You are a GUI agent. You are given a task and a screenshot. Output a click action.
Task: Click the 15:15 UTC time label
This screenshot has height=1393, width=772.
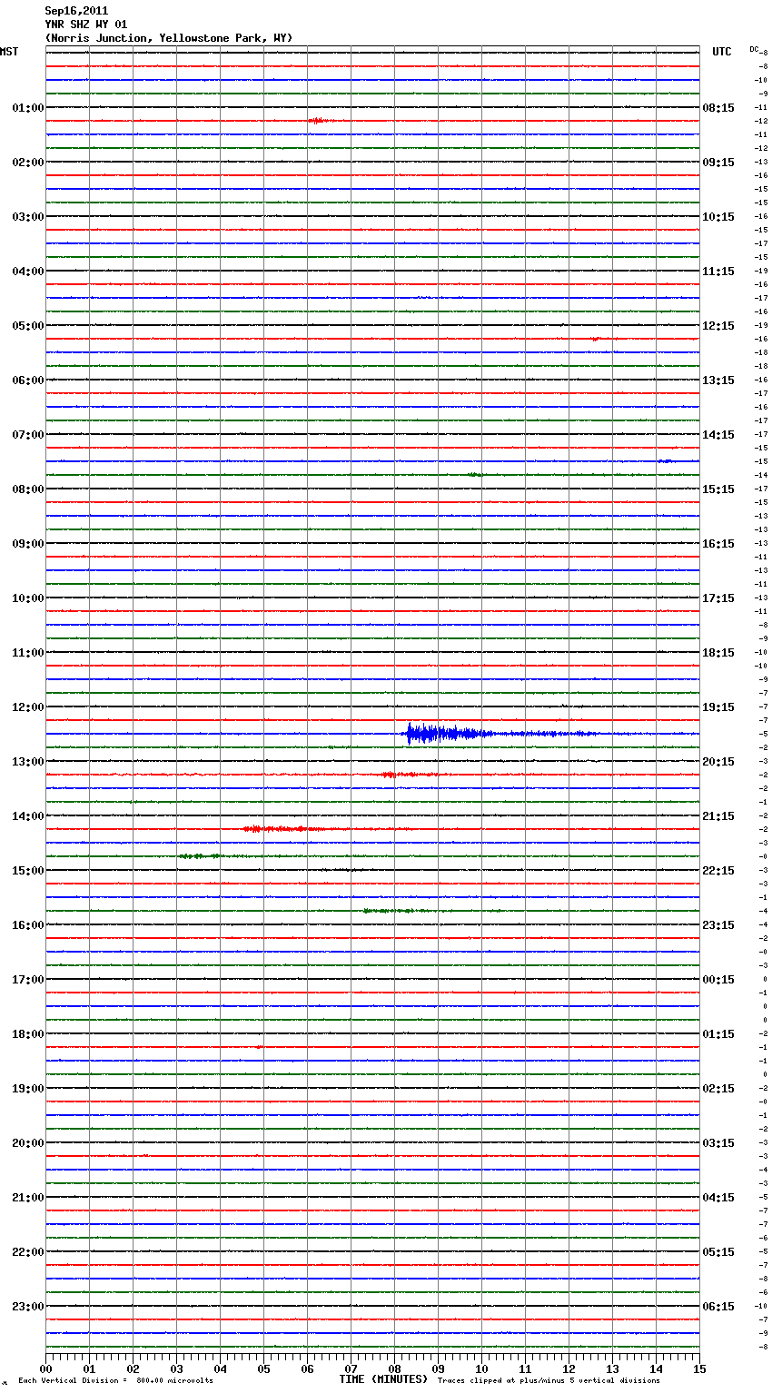718,489
